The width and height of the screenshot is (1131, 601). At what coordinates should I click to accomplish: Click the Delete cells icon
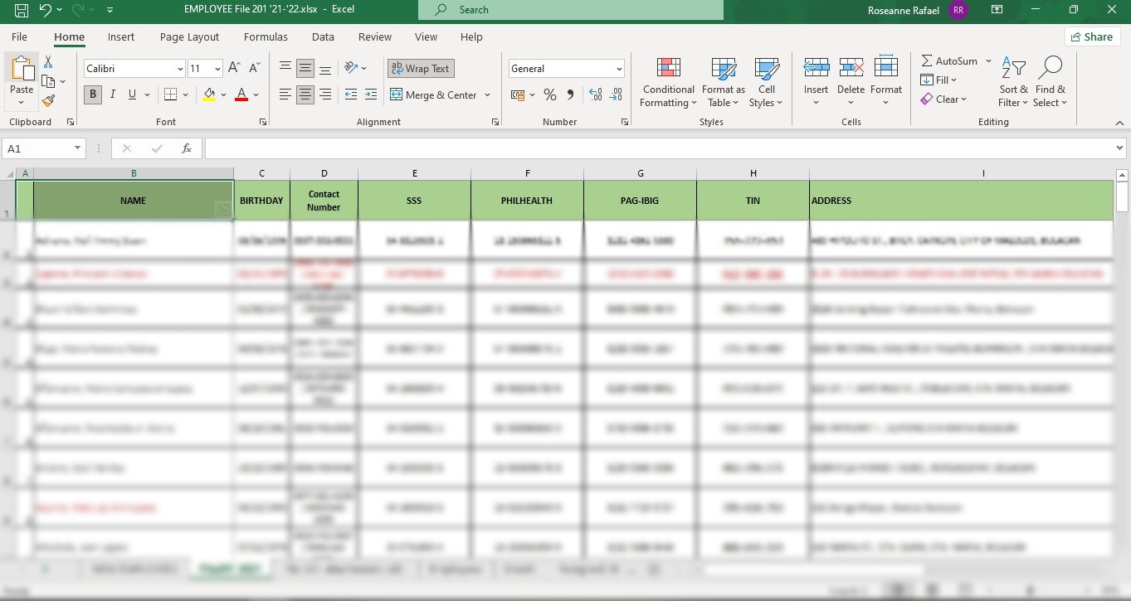[x=851, y=68]
